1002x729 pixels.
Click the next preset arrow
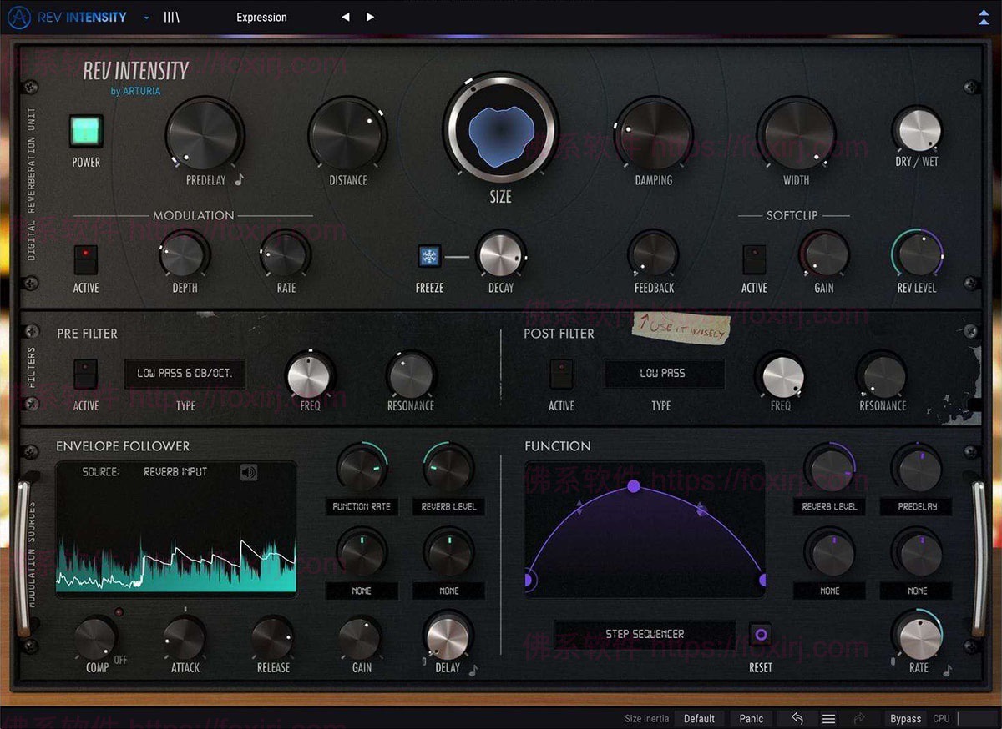[368, 16]
